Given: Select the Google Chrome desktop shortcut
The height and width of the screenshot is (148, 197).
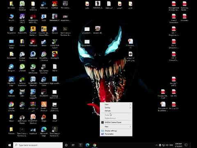Looking at the screenshot, I should point(11,107).
